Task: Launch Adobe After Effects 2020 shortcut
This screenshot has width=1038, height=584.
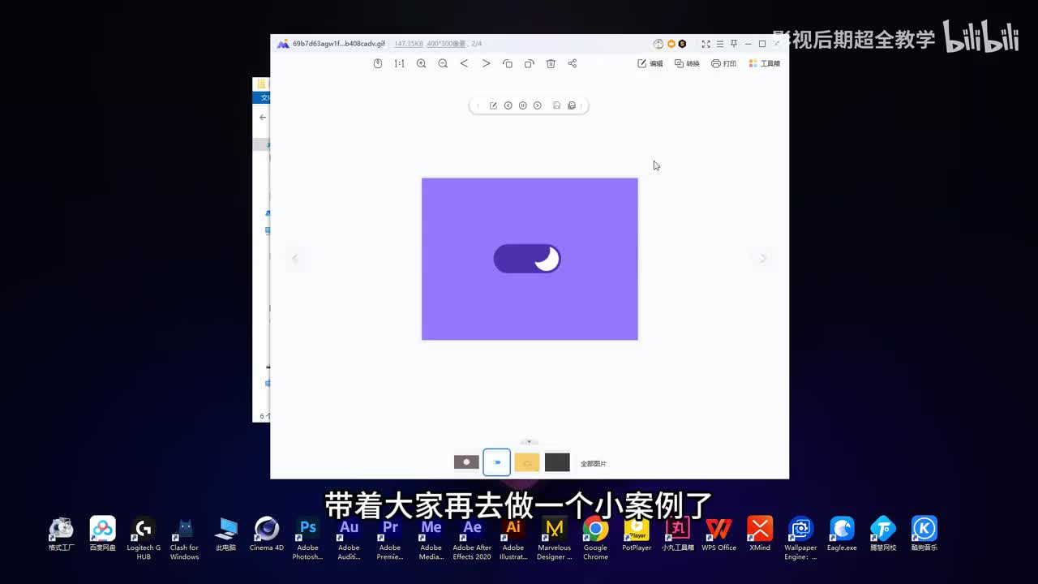Action: point(472,539)
